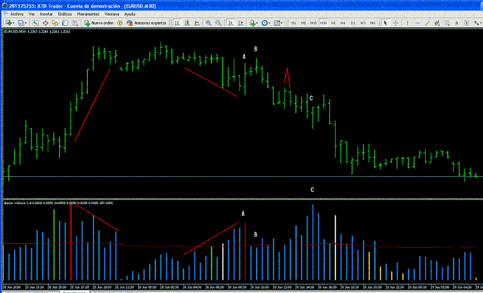The height and width of the screenshot is (293, 483).
Task: Open the Herramientas menu
Action: point(88,13)
